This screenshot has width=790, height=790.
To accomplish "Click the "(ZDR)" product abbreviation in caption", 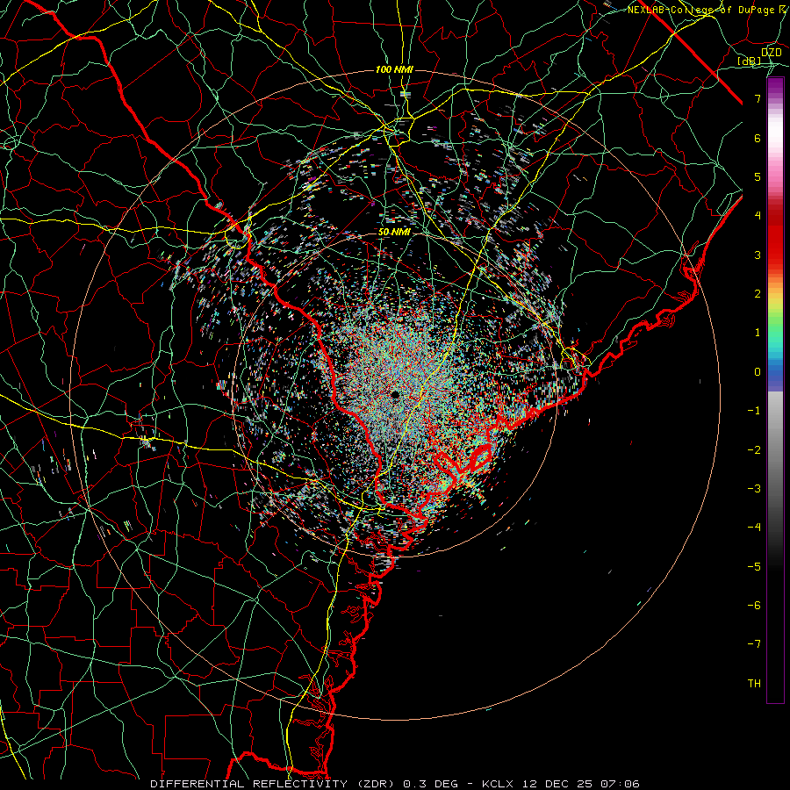I will click(376, 784).
